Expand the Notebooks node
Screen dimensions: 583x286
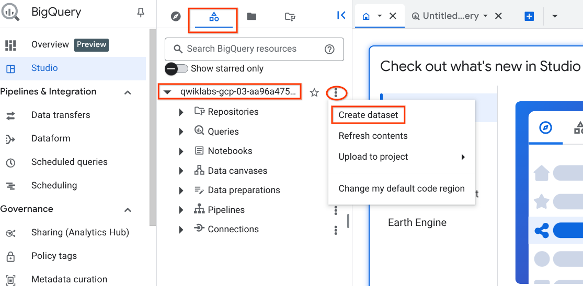point(181,151)
